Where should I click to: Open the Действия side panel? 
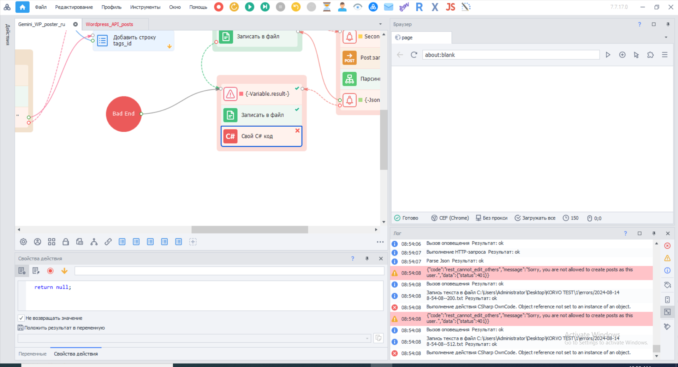(7, 35)
